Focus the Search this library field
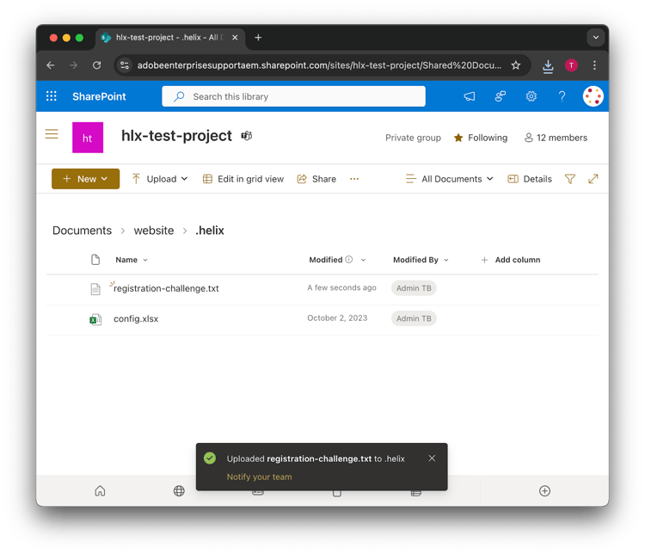This screenshot has width=645, height=554. pos(294,96)
